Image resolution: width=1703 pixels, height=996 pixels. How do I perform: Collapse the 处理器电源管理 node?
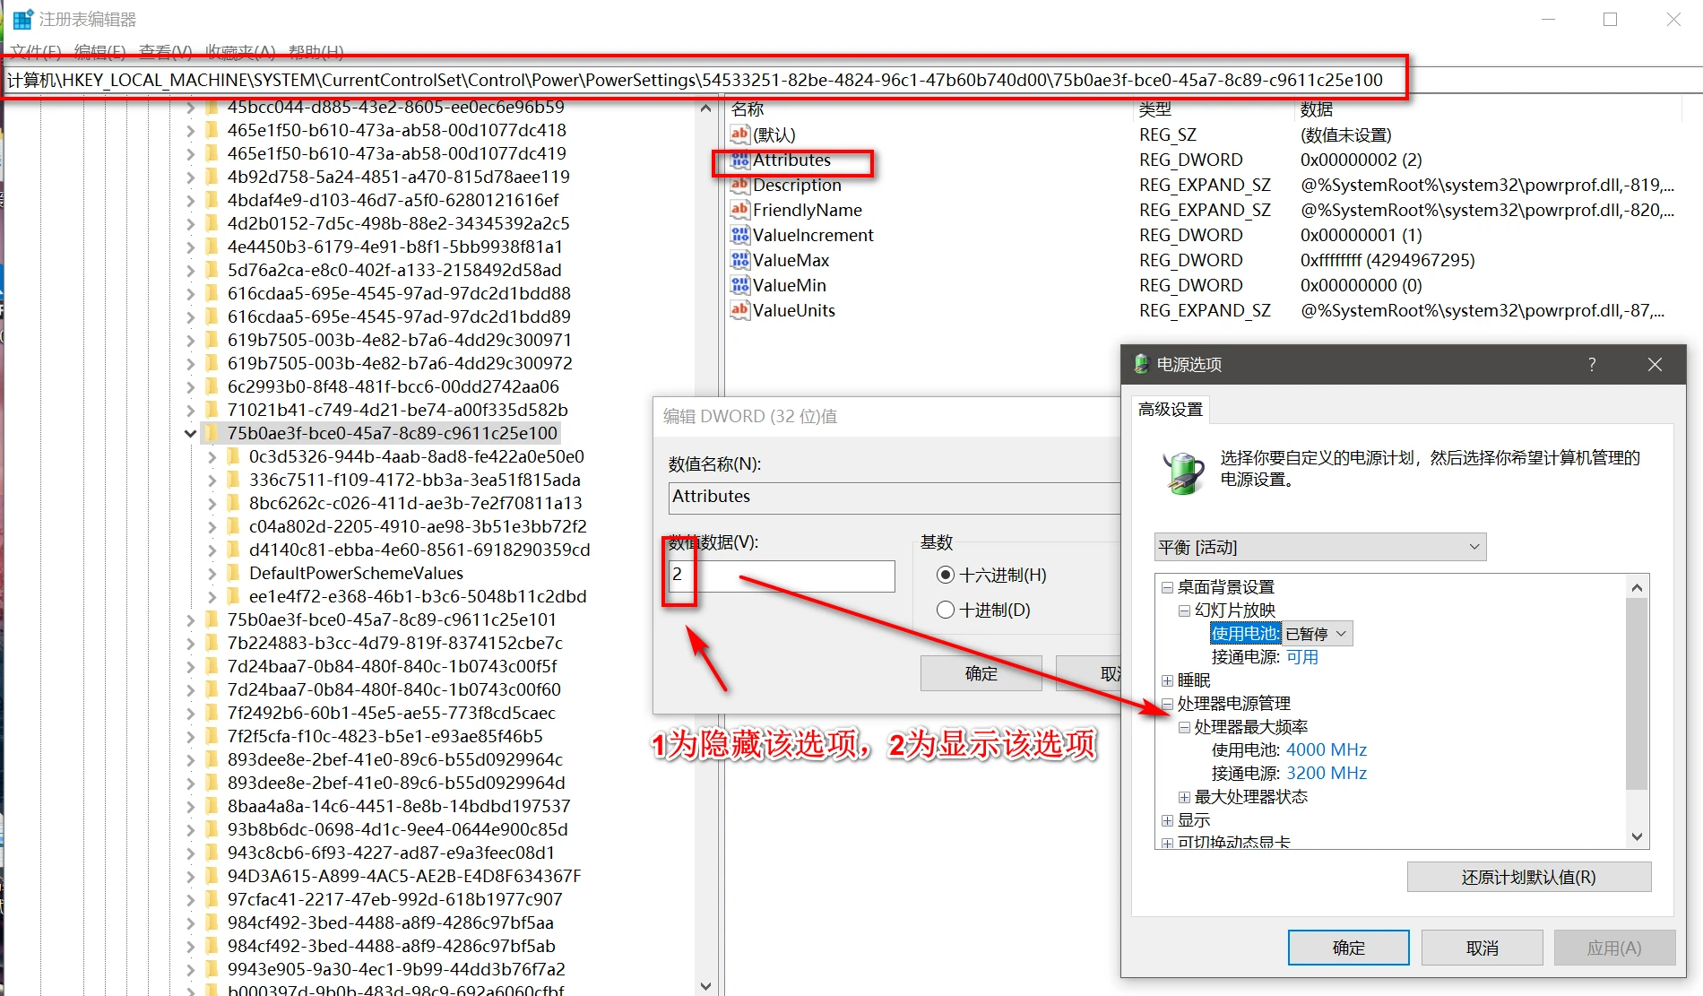[1167, 704]
